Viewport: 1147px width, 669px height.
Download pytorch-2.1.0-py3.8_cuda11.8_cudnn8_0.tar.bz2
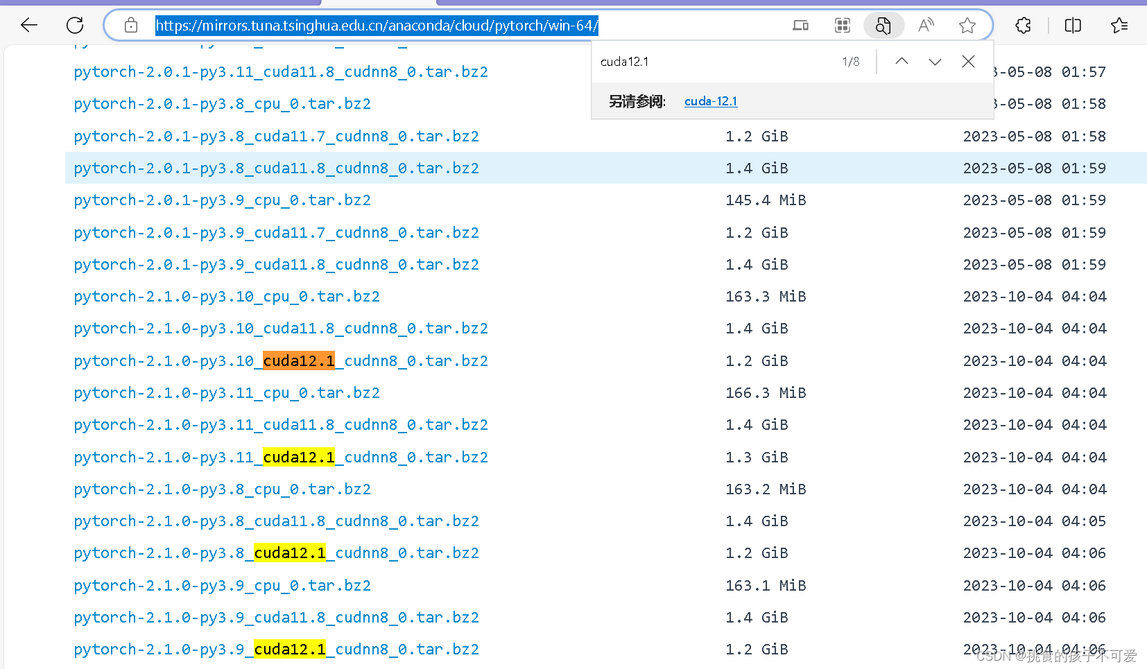276,521
